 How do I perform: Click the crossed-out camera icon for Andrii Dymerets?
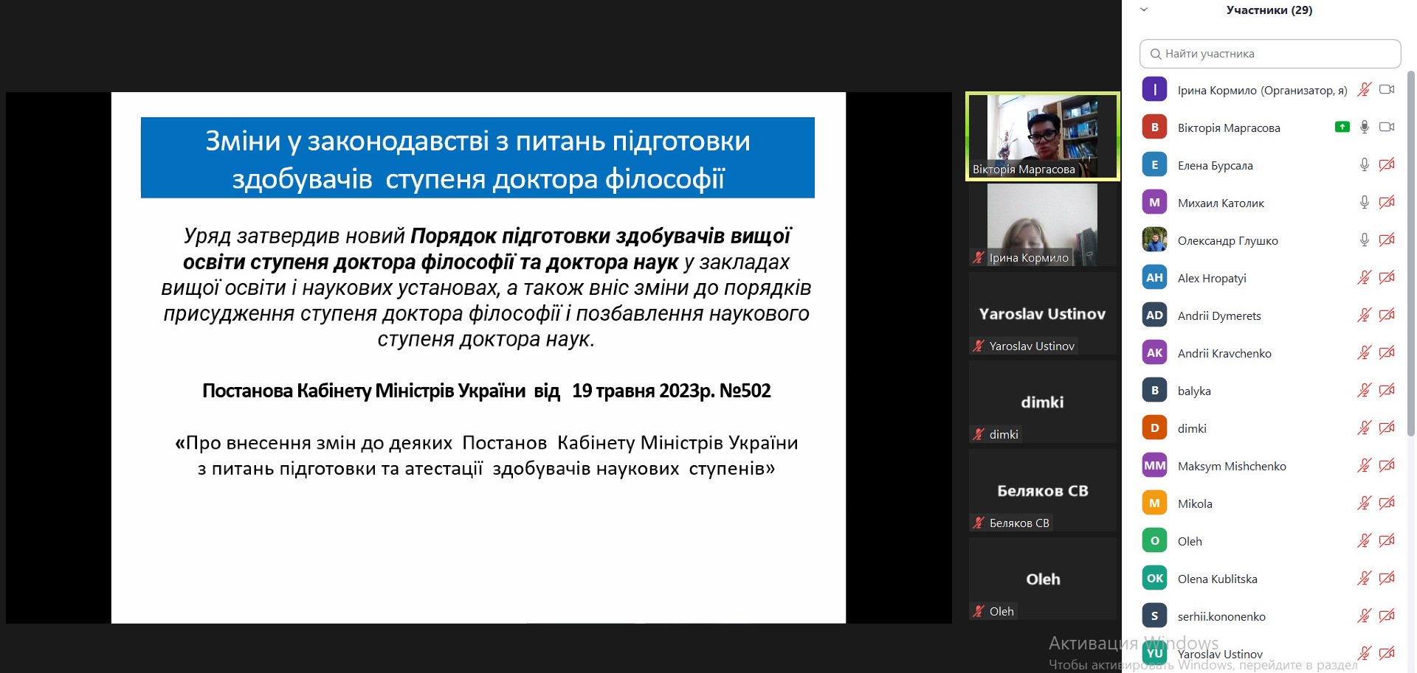pyautogui.click(x=1387, y=315)
